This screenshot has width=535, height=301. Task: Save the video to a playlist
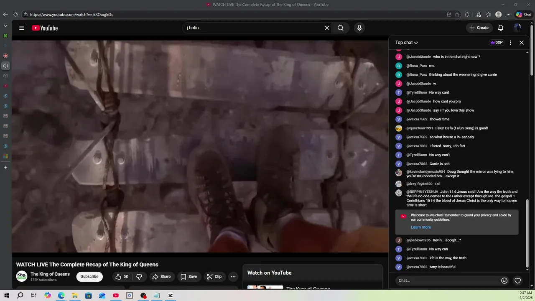189,277
